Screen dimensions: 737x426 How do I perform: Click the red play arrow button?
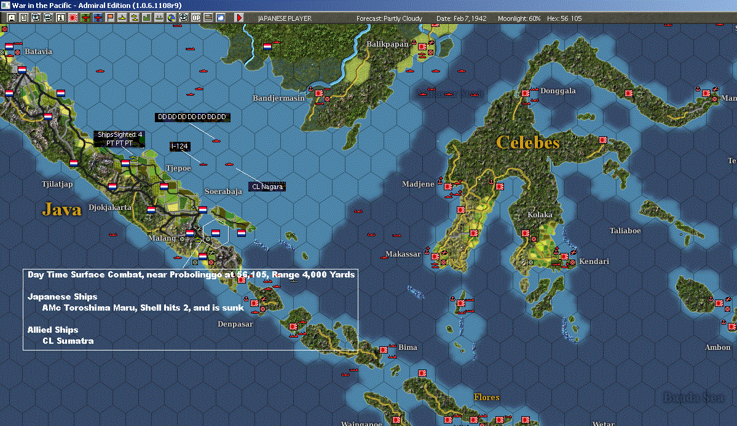[238, 18]
